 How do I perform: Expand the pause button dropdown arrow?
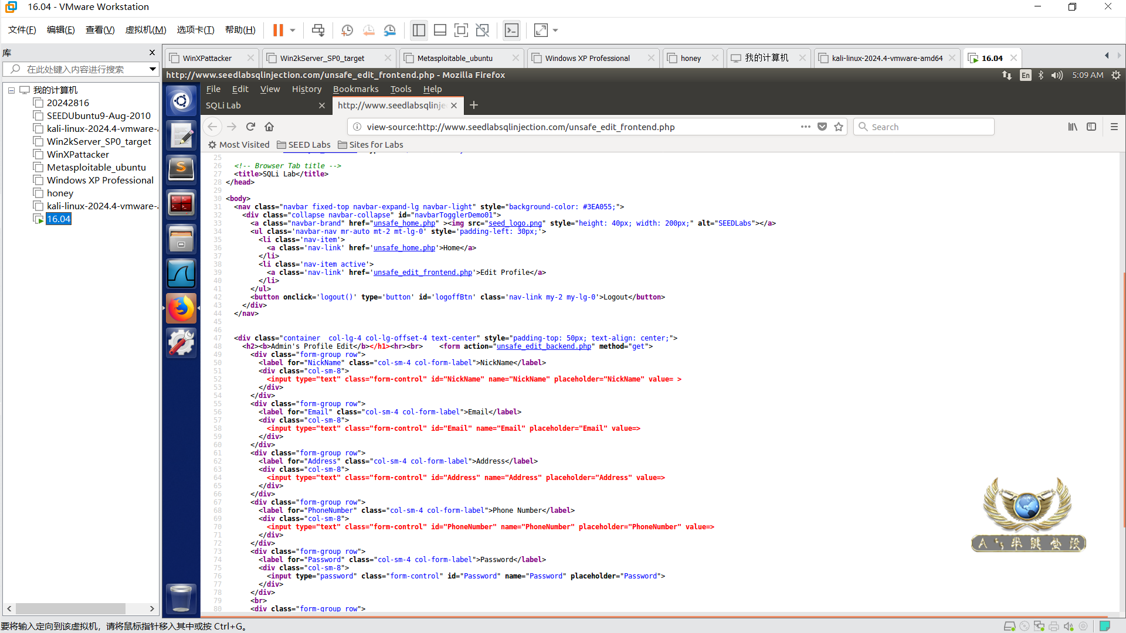pos(292,30)
